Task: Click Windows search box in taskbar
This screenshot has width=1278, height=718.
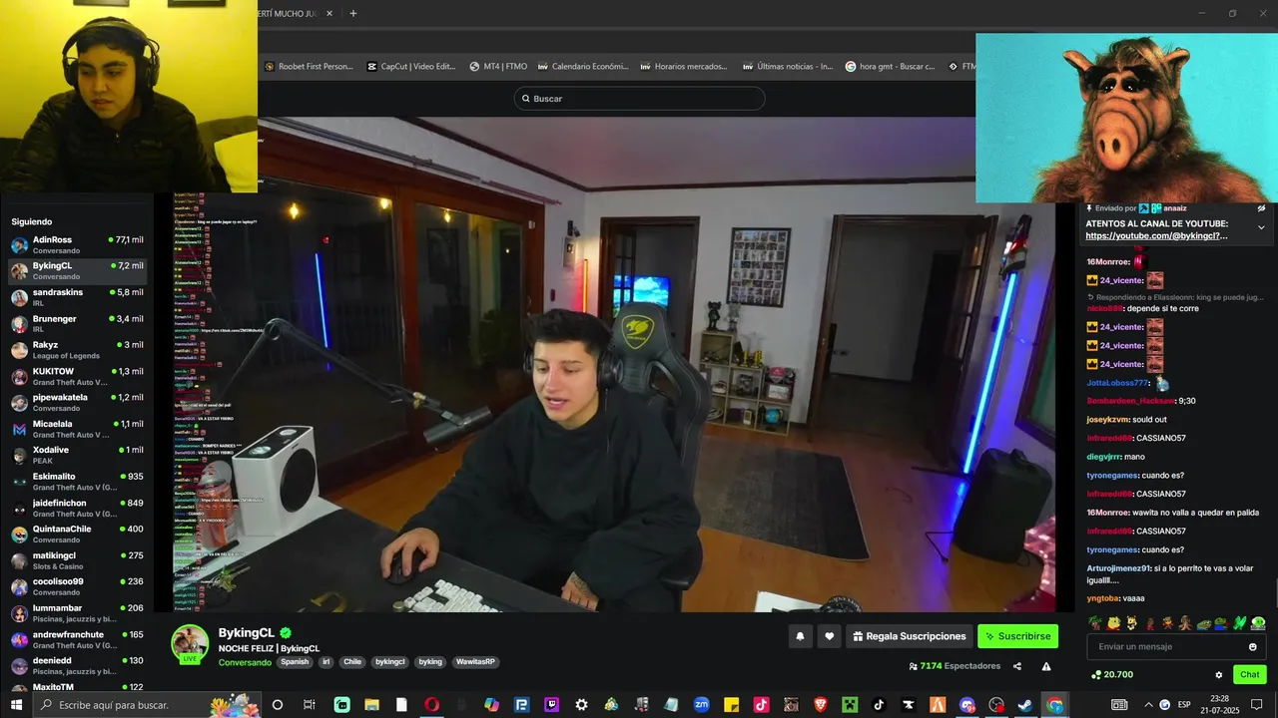Action: pyautogui.click(x=145, y=705)
